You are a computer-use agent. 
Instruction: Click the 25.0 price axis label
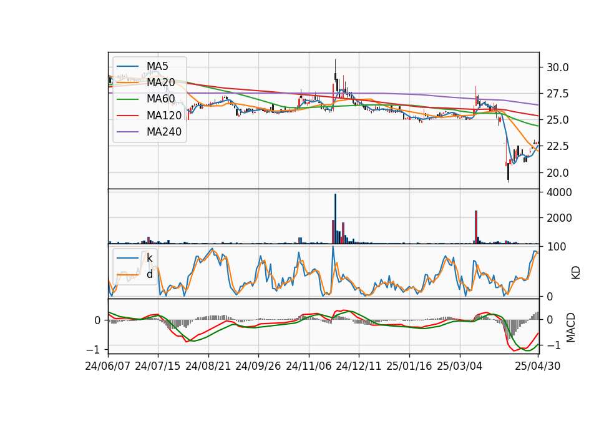pos(558,121)
